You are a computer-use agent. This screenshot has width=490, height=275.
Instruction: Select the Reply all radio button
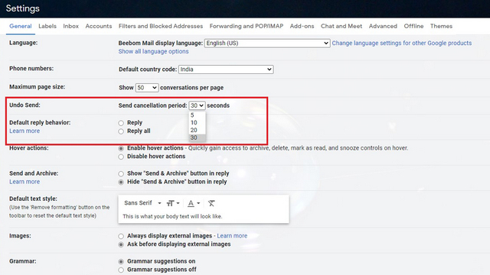(x=121, y=131)
